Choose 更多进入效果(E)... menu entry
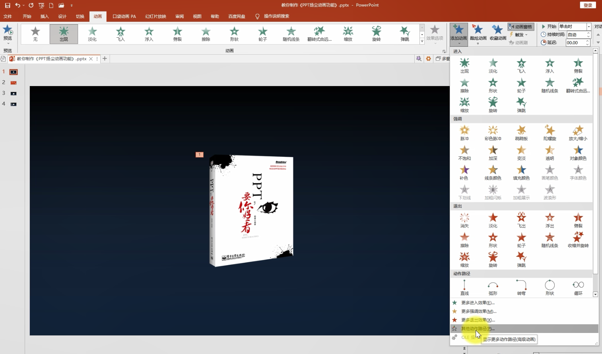Screen dimensions: 602x354 [x=524, y=303]
